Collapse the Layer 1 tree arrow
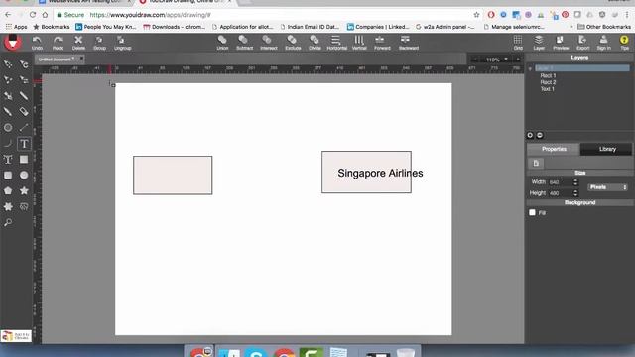The image size is (635, 357). (530, 69)
